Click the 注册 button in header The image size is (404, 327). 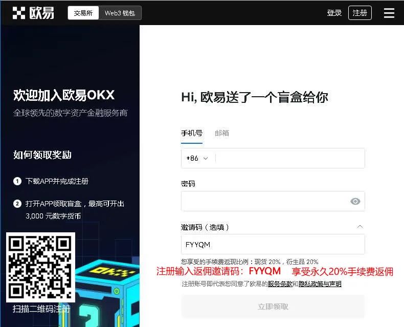coord(360,13)
